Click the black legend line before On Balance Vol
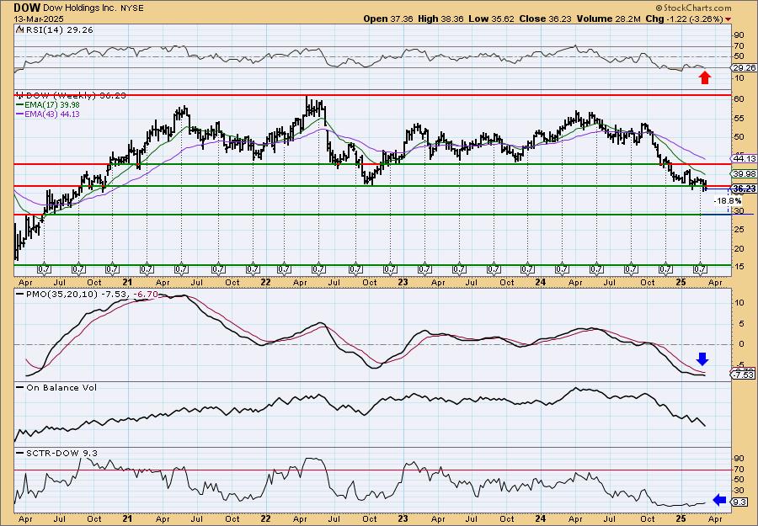 coord(19,387)
